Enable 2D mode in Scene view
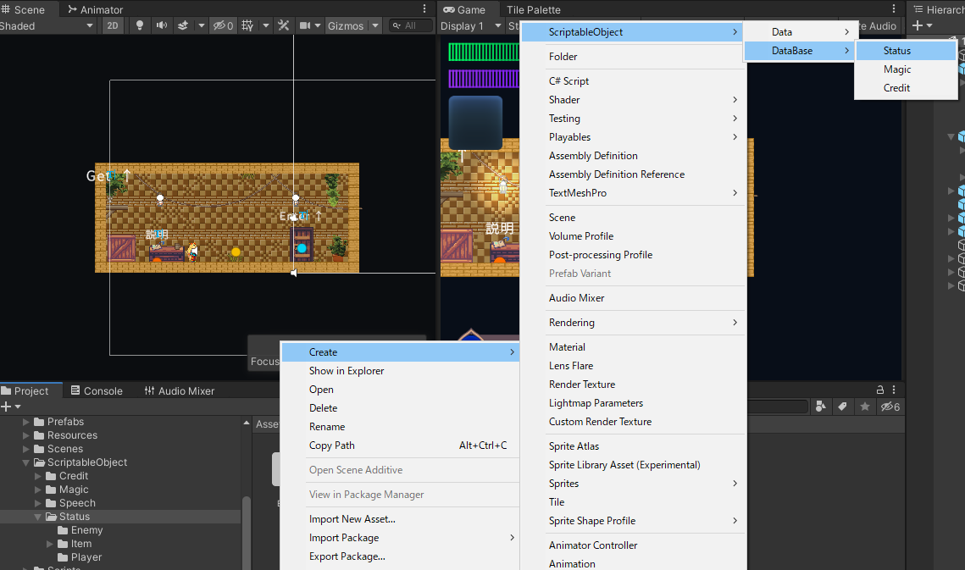This screenshot has width=965, height=570. [x=111, y=25]
